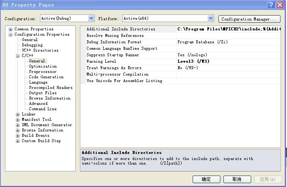Collapse the C/C++ node
This screenshot has width=287, height=187.
18,56
